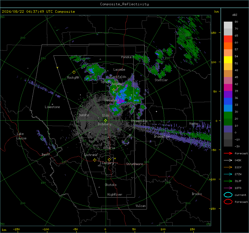Click the Innisfail city label

click(x=111, y=100)
